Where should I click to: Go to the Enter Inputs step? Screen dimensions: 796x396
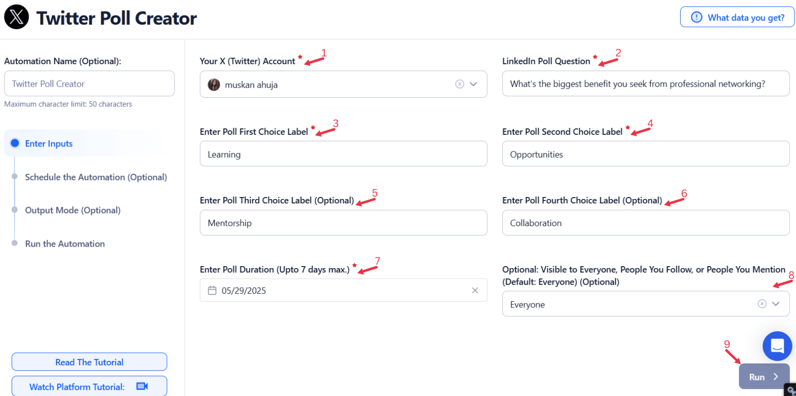[49, 144]
